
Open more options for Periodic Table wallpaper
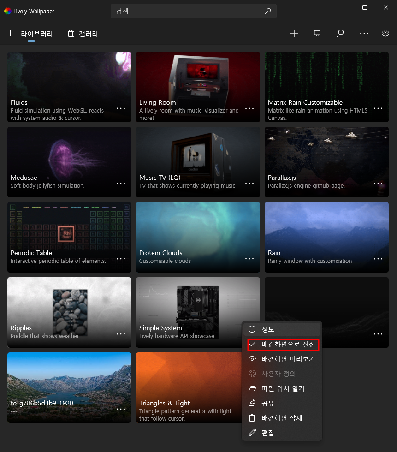(x=121, y=259)
